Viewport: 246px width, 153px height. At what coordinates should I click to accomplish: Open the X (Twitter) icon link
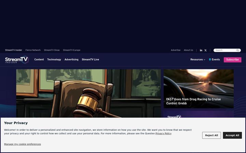[206, 50]
